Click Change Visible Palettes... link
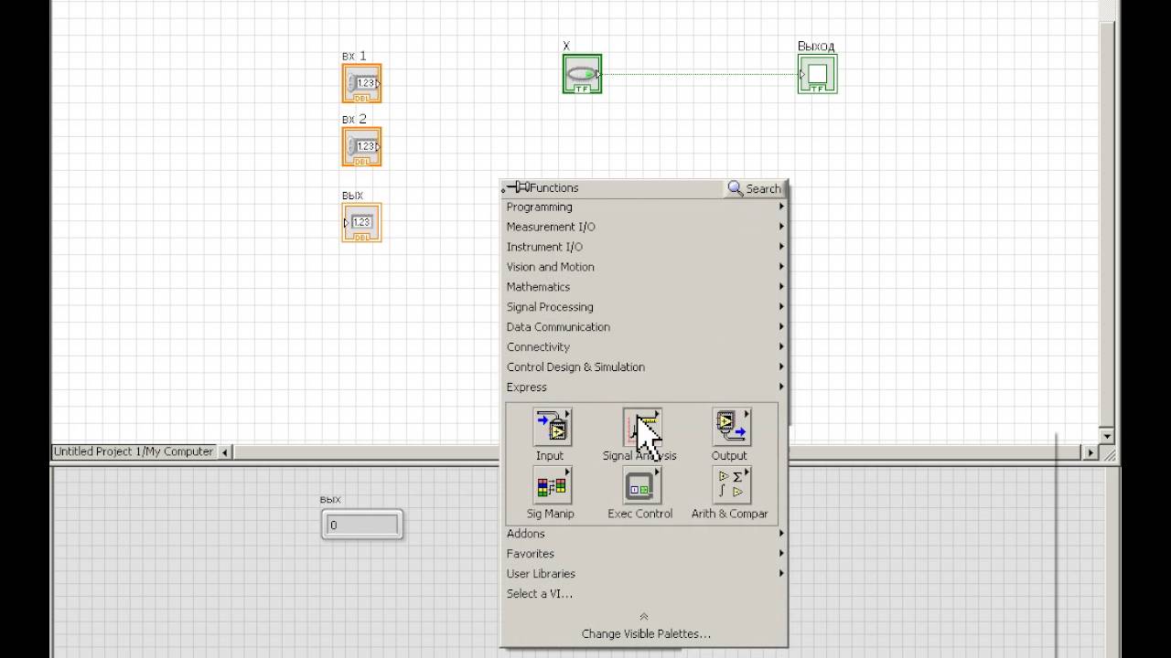Screen dimensions: 1171x658 [646, 634]
